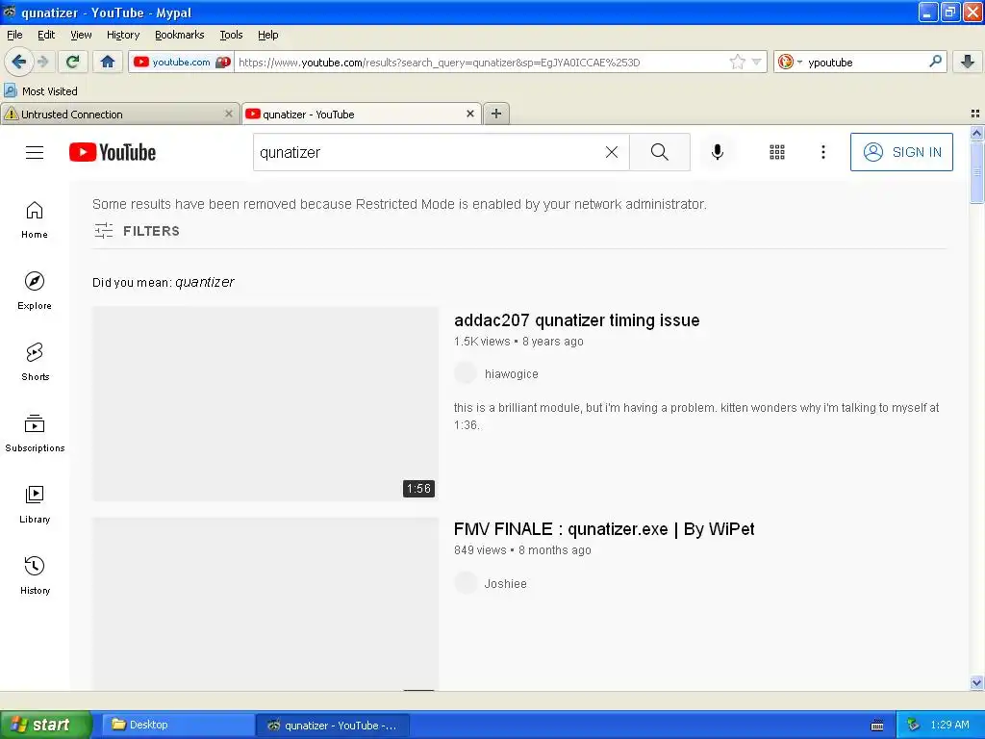Open the search engine selector dropdown
This screenshot has height=739, width=985.
[x=790, y=62]
